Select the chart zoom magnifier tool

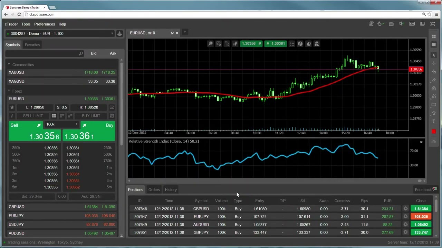pos(210,44)
